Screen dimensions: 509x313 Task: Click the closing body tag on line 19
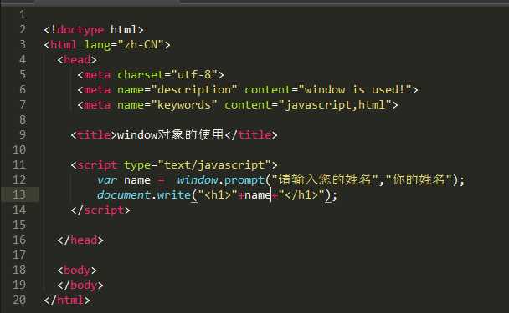pyautogui.click(x=80, y=285)
